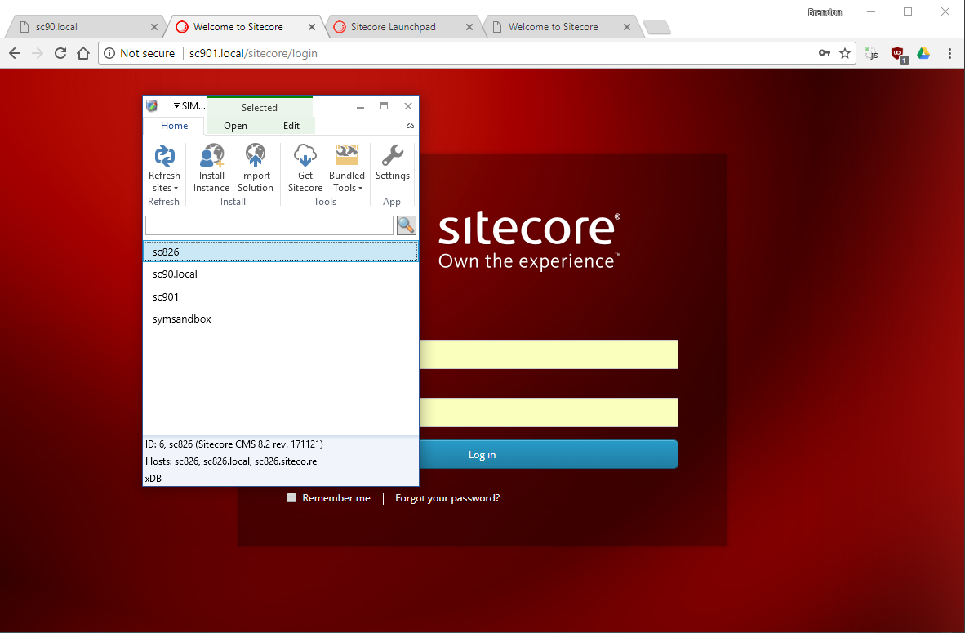Switch to the last Welcome to Sitecore tab
This screenshot has width=965, height=633.
click(558, 27)
